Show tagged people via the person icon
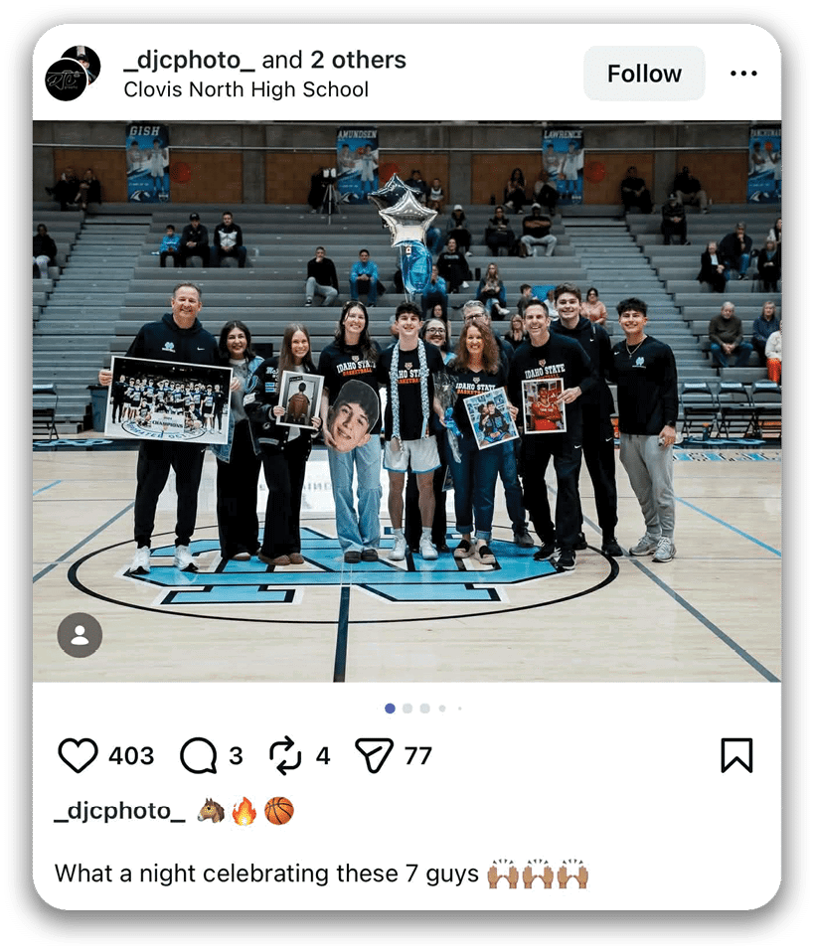The image size is (814, 952). [x=80, y=635]
